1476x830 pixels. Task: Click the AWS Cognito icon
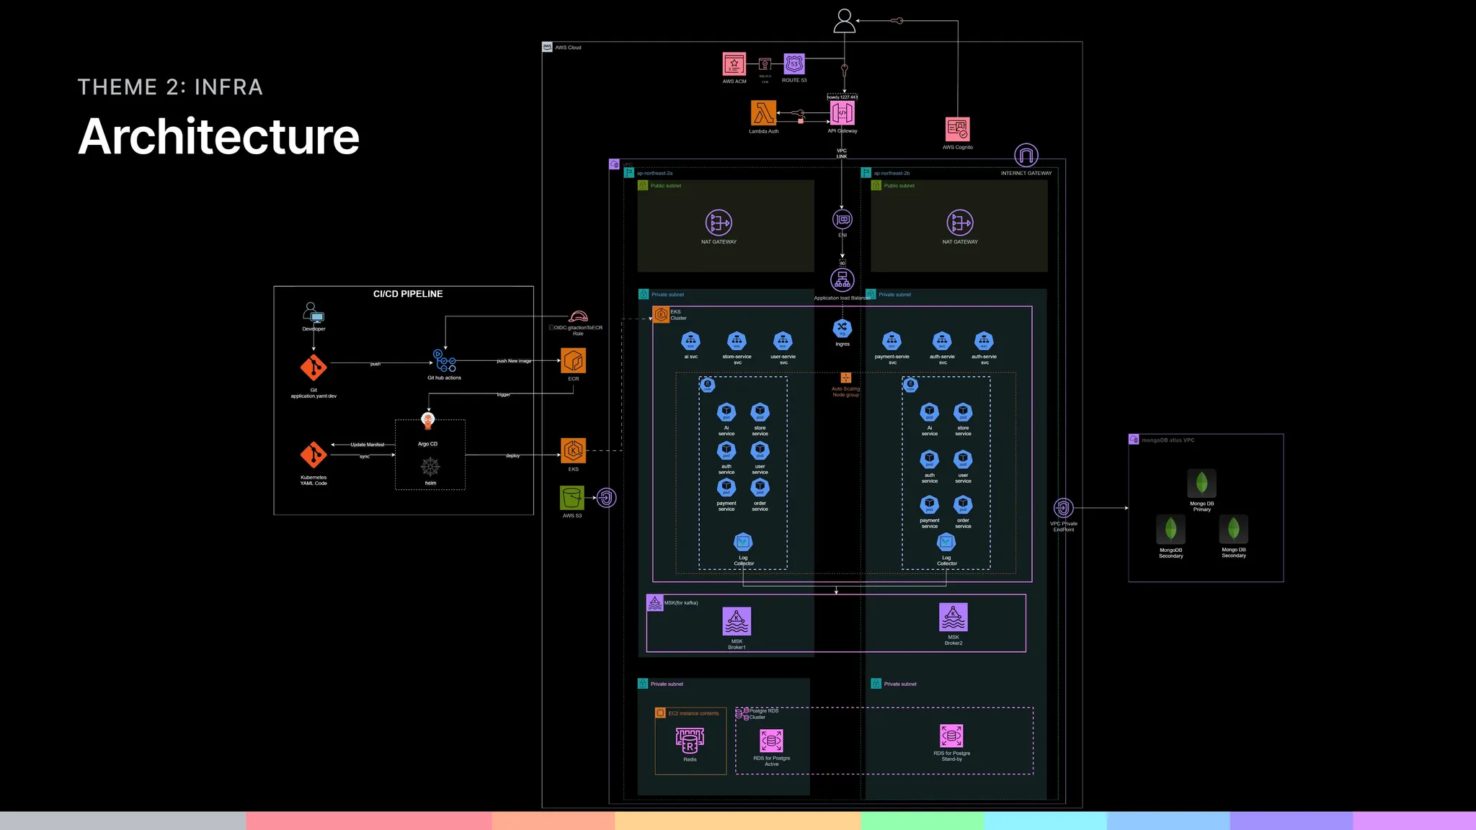click(x=957, y=130)
